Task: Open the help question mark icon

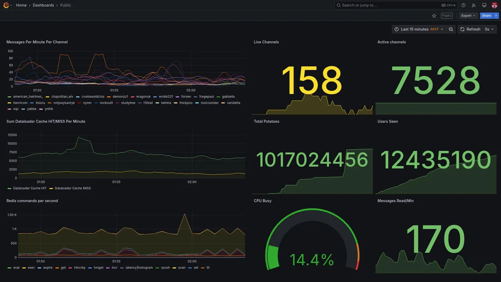Action: point(463,5)
